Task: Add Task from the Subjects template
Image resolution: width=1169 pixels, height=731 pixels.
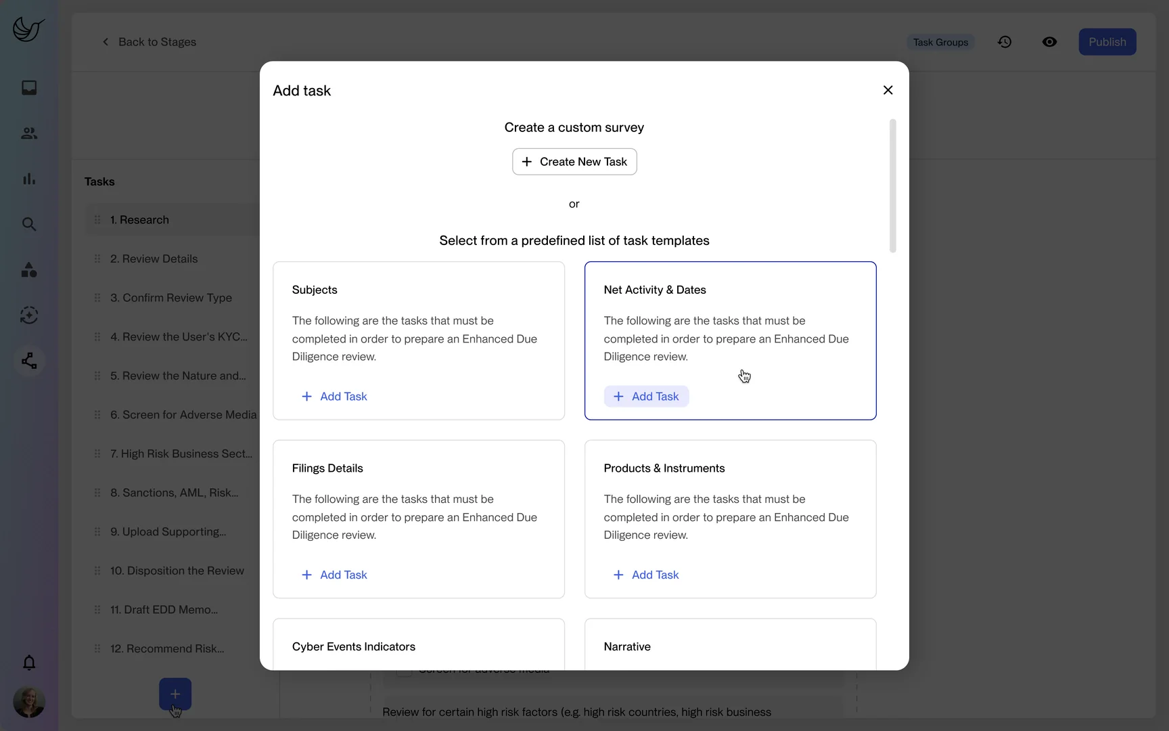Action: (x=334, y=397)
